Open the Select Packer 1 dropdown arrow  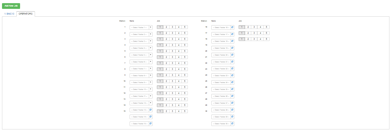[151, 27]
